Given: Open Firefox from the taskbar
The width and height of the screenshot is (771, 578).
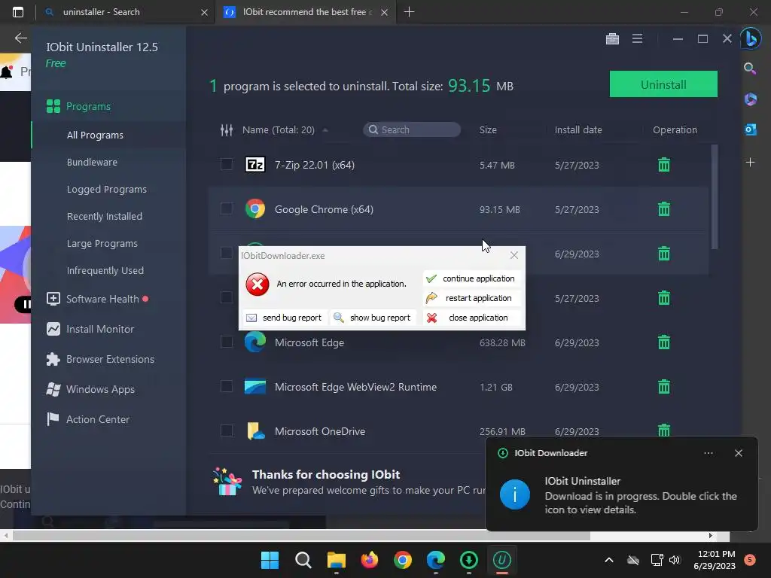Looking at the screenshot, I should [x=369, y=560].
